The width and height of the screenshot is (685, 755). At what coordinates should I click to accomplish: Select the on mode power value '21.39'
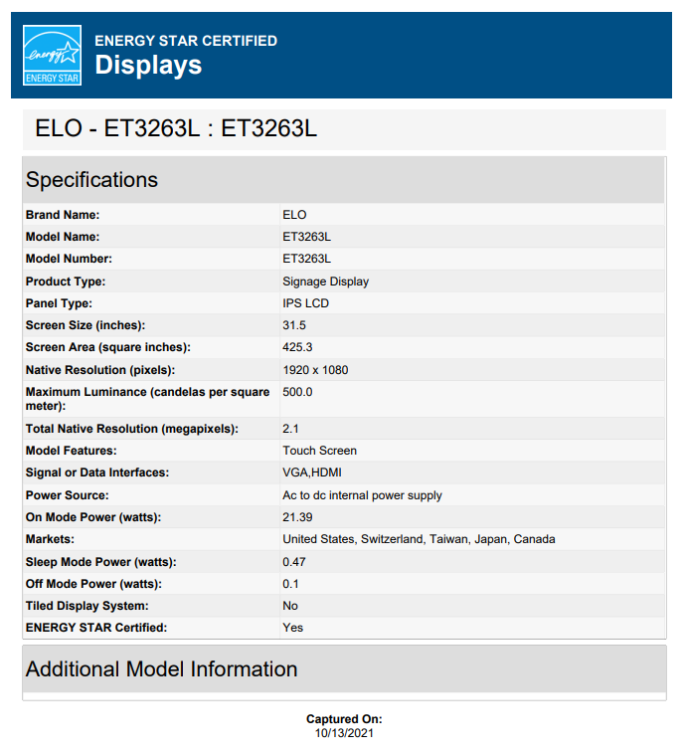pyautogui.click(x=297, y=517)
